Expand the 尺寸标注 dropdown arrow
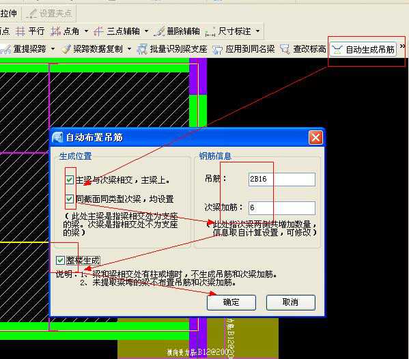409x359 pixels. pyautogui.click(x=258, y=31)
